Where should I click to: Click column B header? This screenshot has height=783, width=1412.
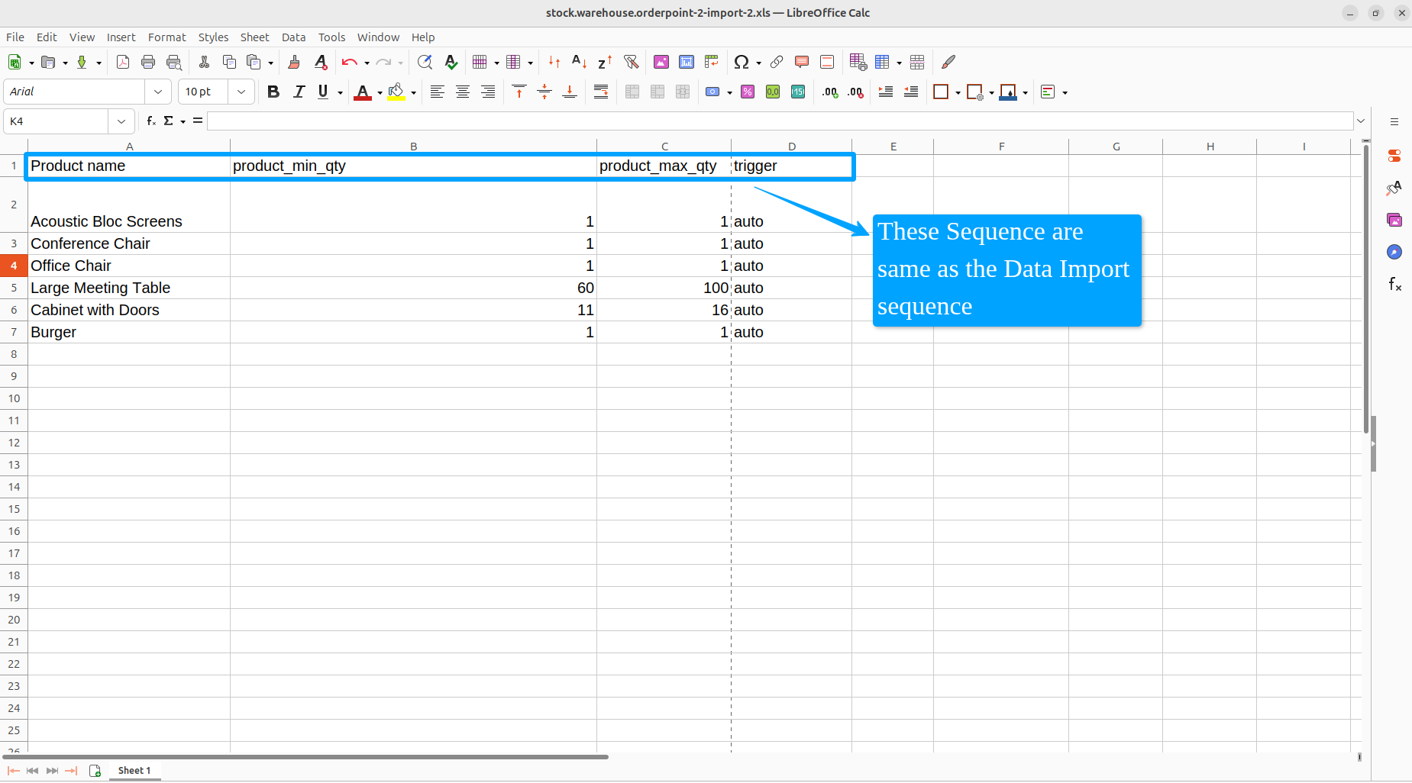click(413, 147)
